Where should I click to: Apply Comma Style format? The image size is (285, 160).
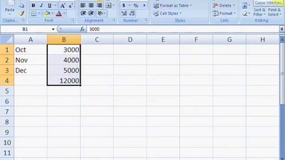coord(144,6)
